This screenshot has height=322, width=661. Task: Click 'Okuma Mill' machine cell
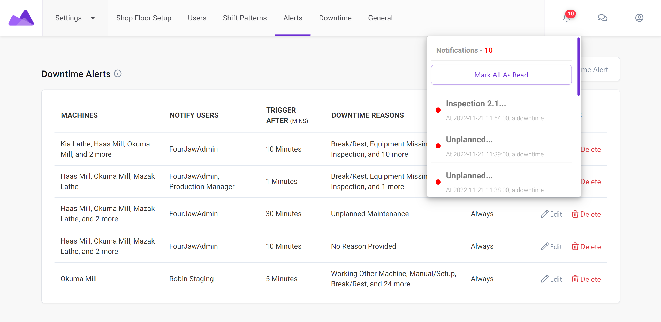click(79, 279)
